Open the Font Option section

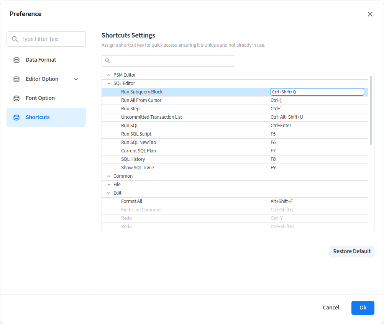(x=40, y=98)
